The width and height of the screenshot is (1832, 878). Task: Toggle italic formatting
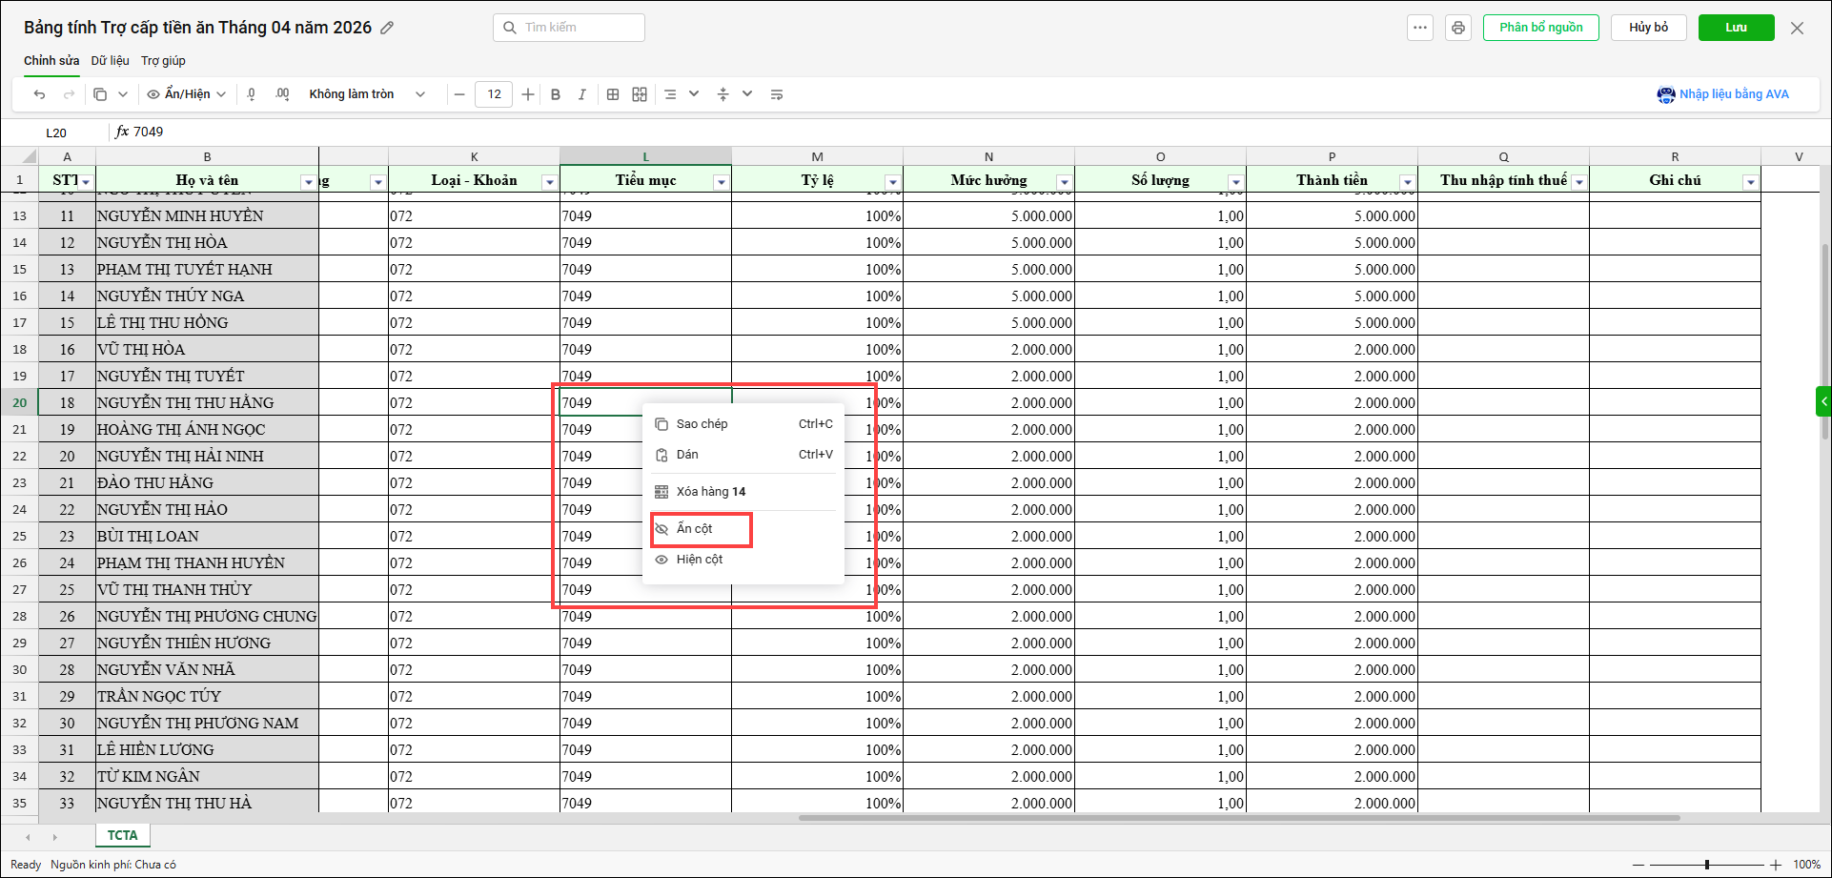coord(581,94)
